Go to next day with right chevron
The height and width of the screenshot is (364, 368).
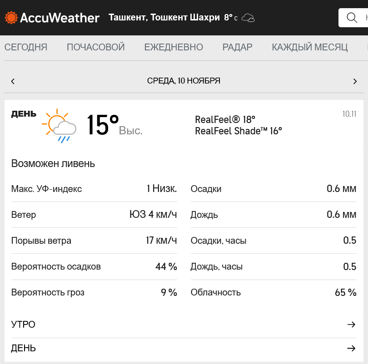(x=355, y=81)
